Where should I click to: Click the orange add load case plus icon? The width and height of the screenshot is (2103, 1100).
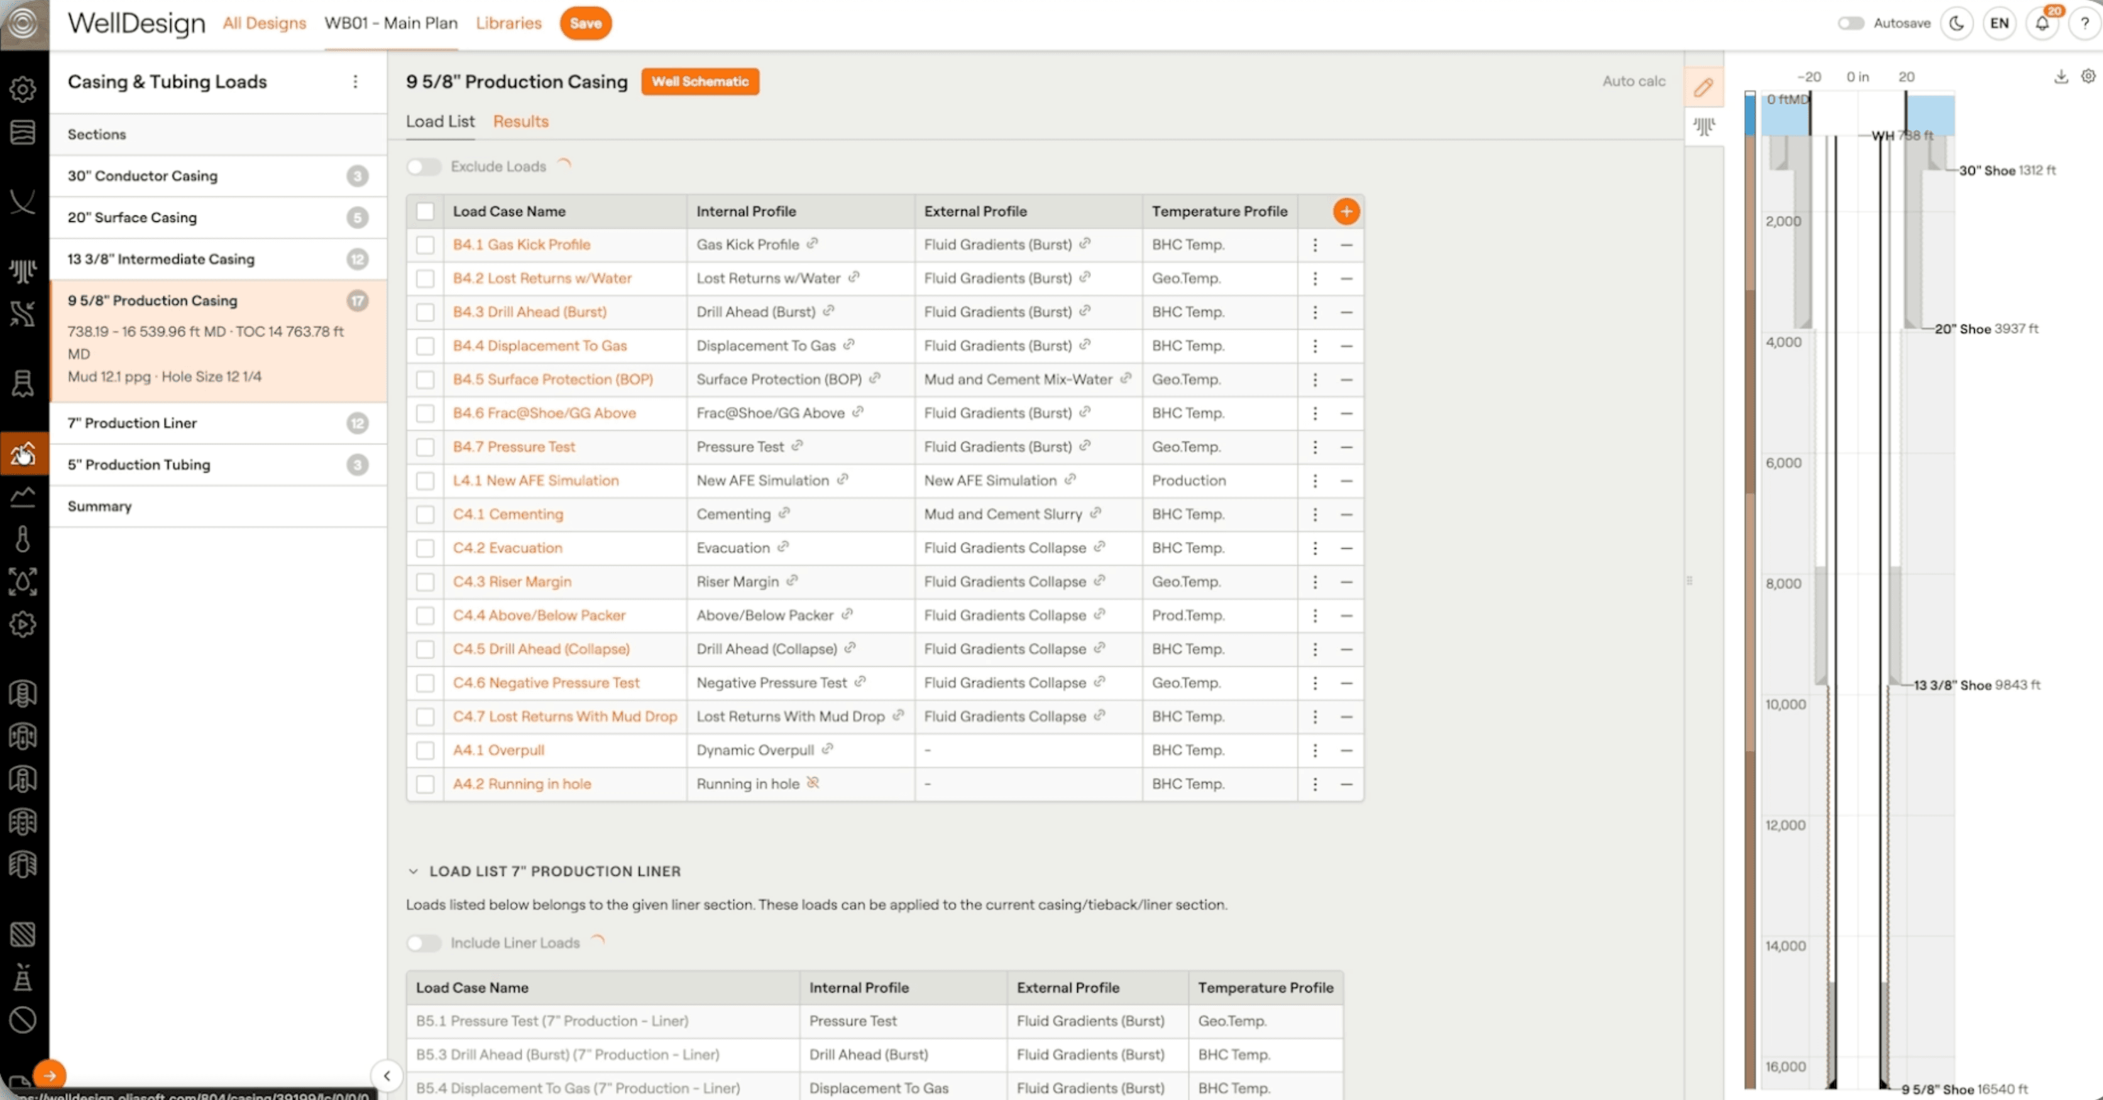point(1346,211)
